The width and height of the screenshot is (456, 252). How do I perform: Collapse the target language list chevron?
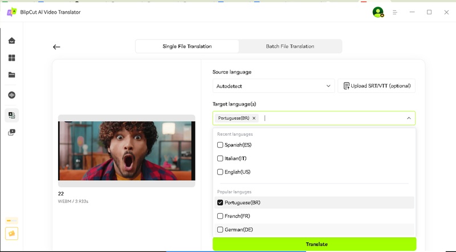[x=408, y=118]
